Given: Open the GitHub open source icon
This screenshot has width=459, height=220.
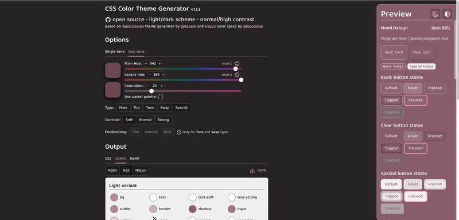Looking at the screenshot, I should coord(108,20).
